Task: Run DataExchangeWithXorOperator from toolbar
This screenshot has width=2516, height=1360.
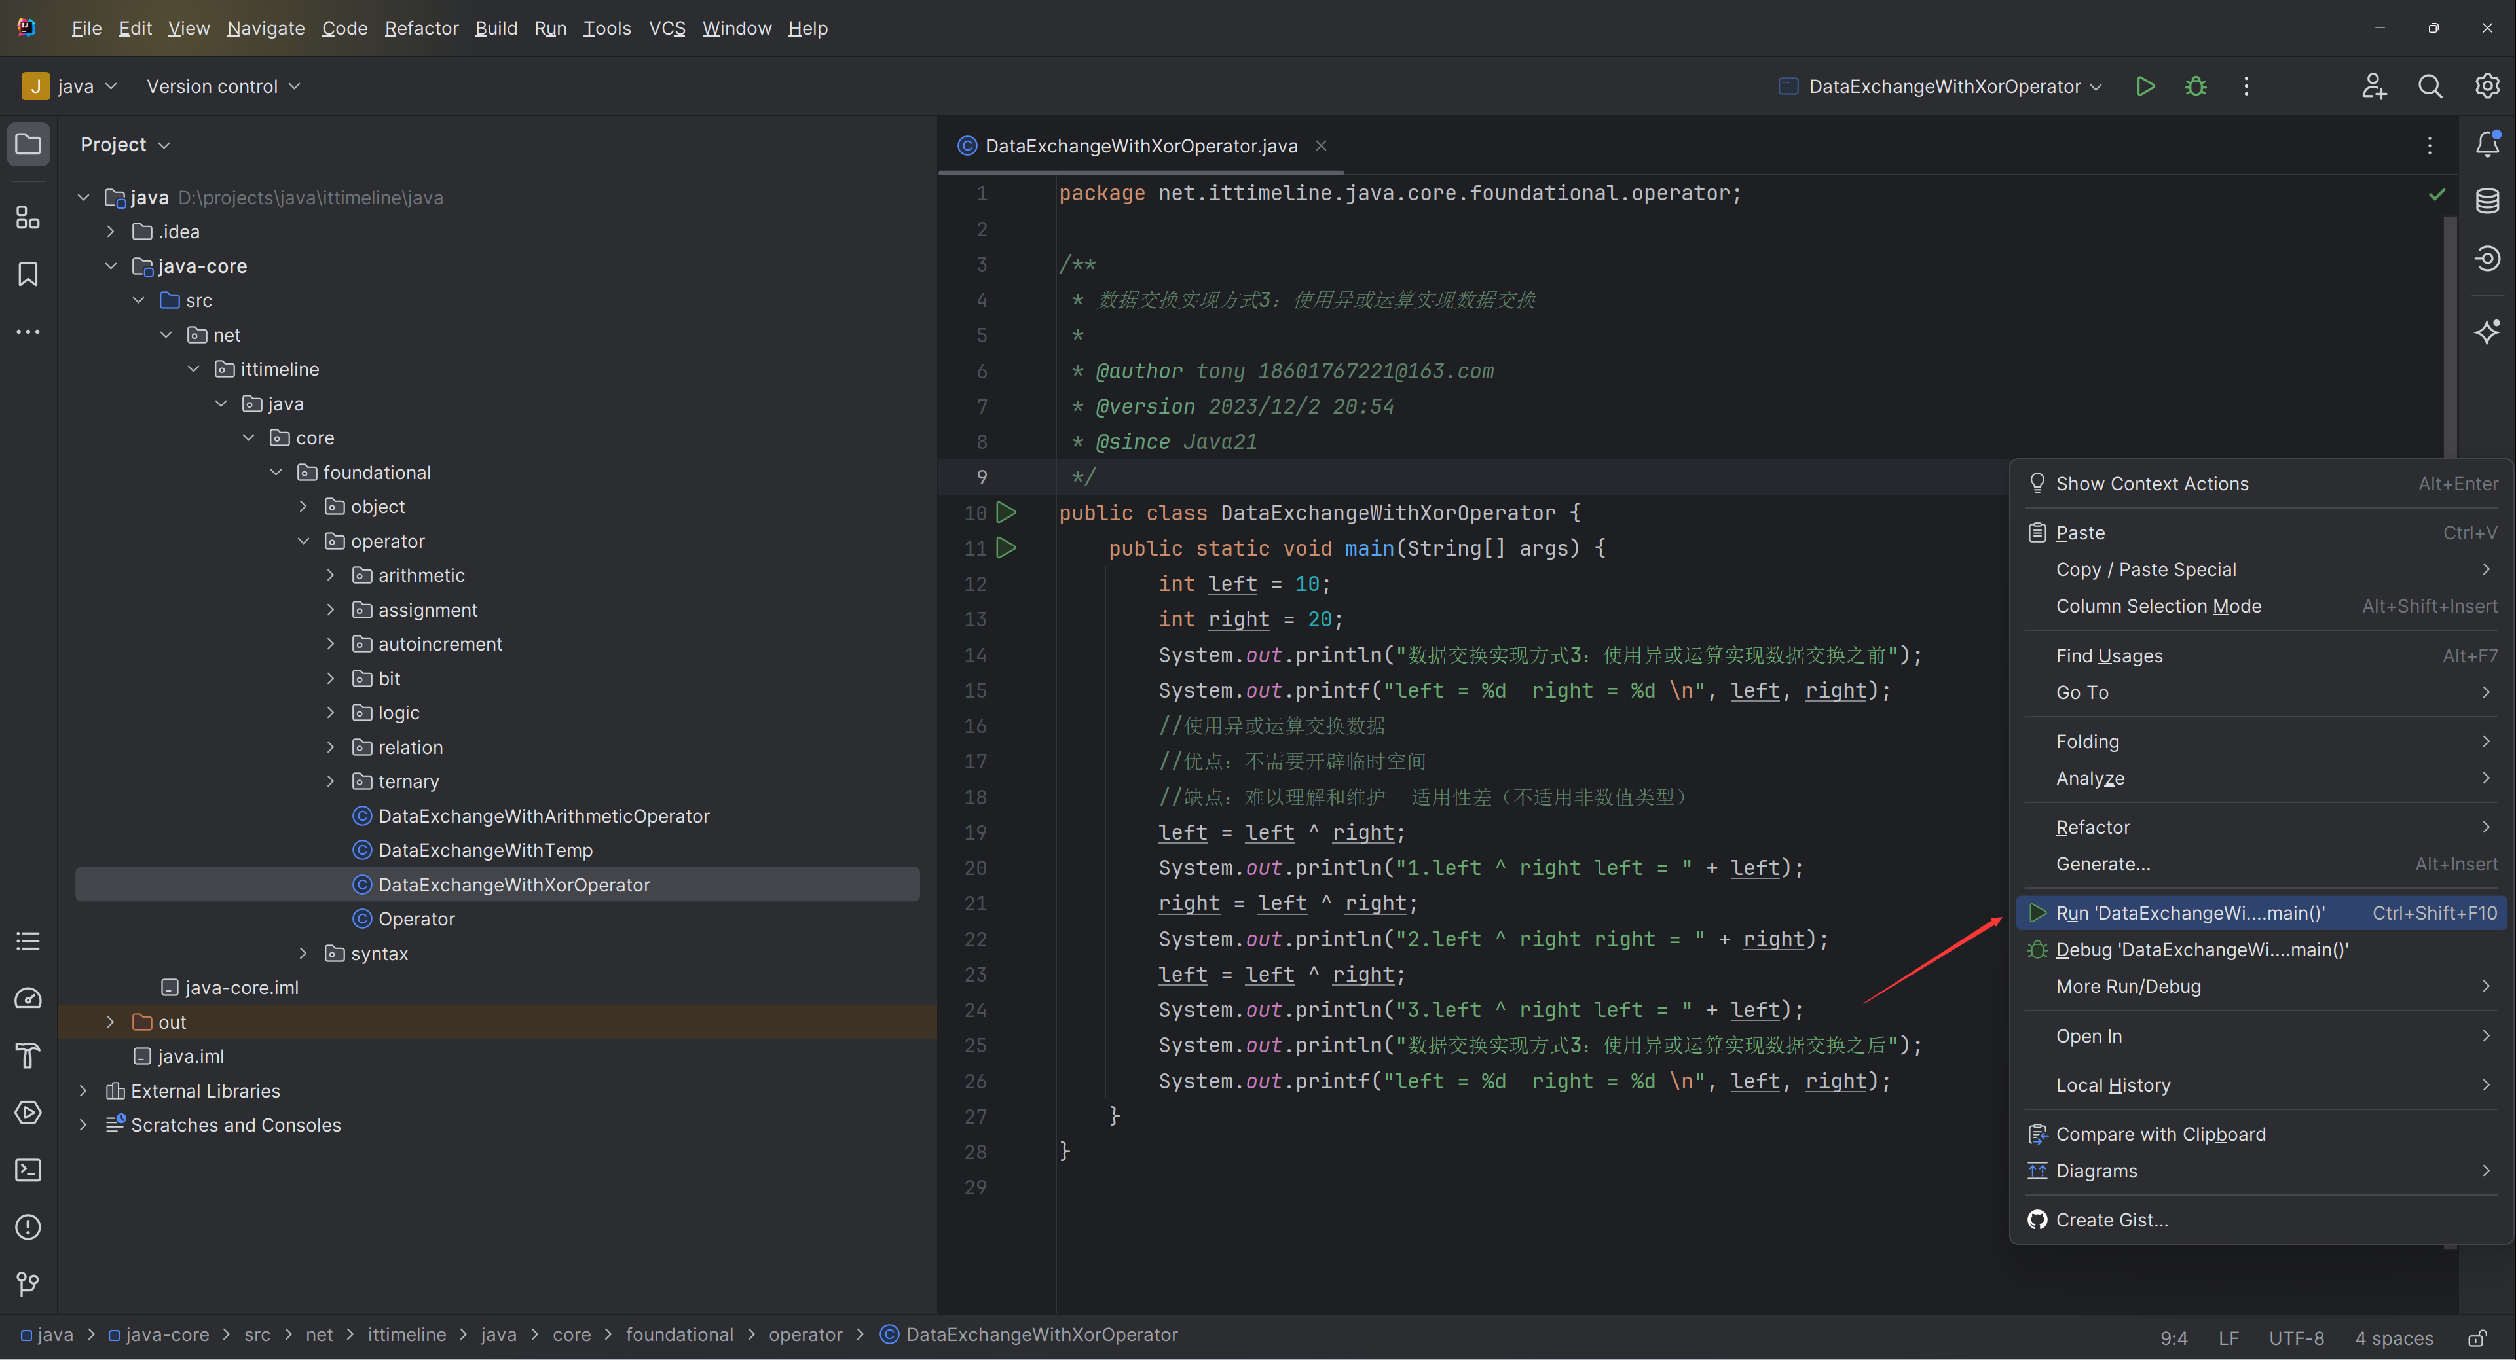Action: (x=2145, y=86)
